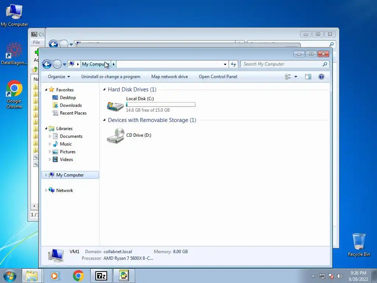Viewport: 377px width, 283px height.
Task: Change your view icon in toolbar
Action: (288, 77)
